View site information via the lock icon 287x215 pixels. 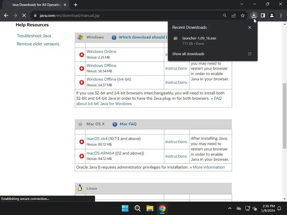point(35,16)
